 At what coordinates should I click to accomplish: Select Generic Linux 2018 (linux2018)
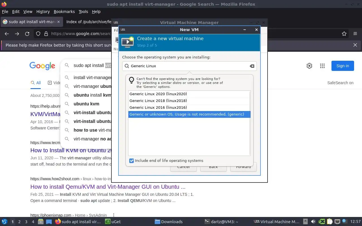pyautogui.click(x=189, y=101)
